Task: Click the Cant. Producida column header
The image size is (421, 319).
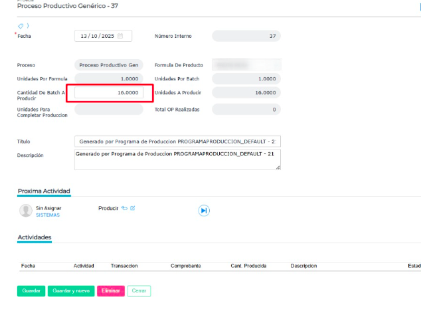Action: (248, 266)
